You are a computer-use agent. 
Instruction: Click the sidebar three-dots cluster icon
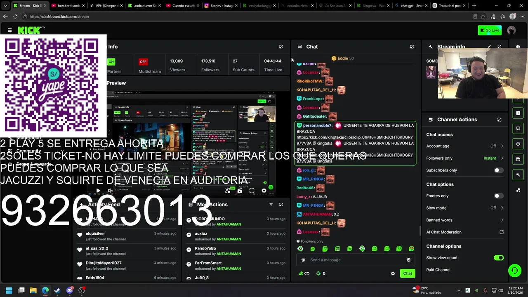(518, 190)
